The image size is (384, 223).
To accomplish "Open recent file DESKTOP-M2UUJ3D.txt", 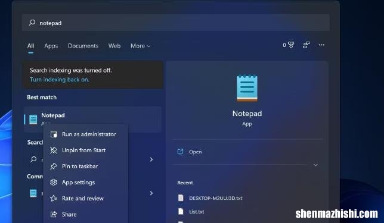I will point(215,198).
